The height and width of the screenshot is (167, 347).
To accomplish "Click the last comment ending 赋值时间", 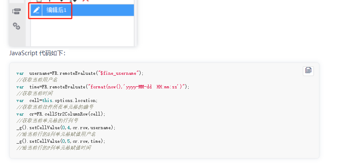I will 54,148.
